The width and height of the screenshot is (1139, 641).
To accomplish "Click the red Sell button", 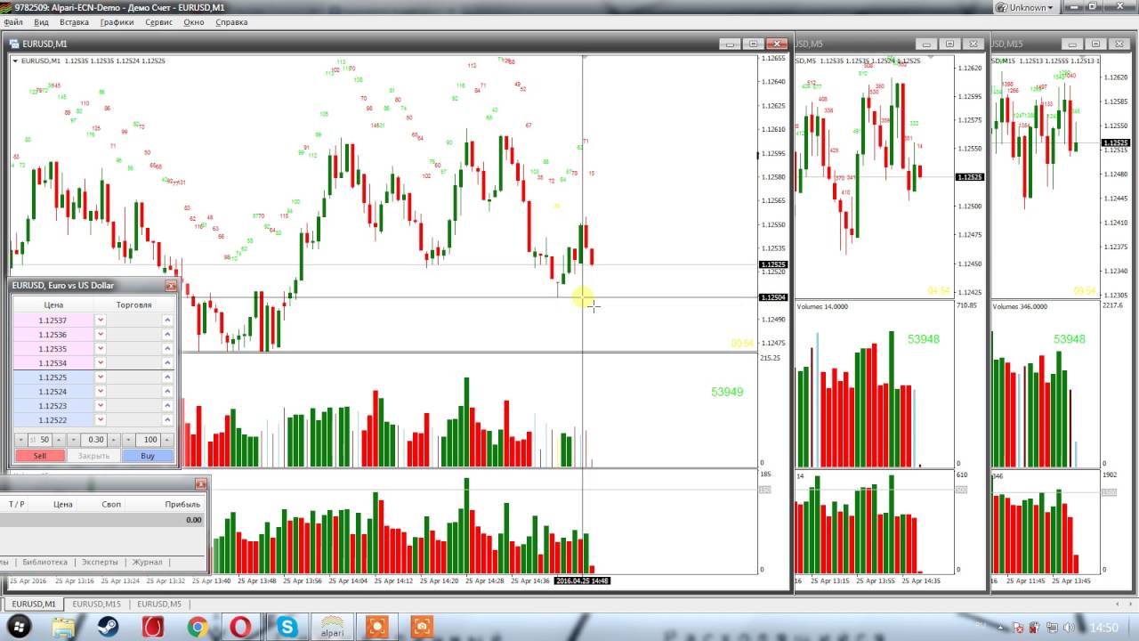I will (40, 456).
